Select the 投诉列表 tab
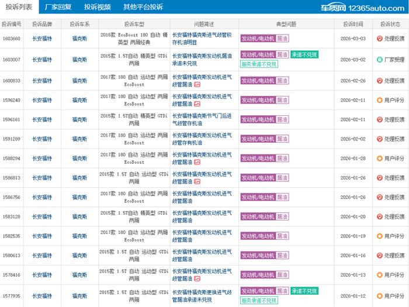 click(x=19, y=7)
